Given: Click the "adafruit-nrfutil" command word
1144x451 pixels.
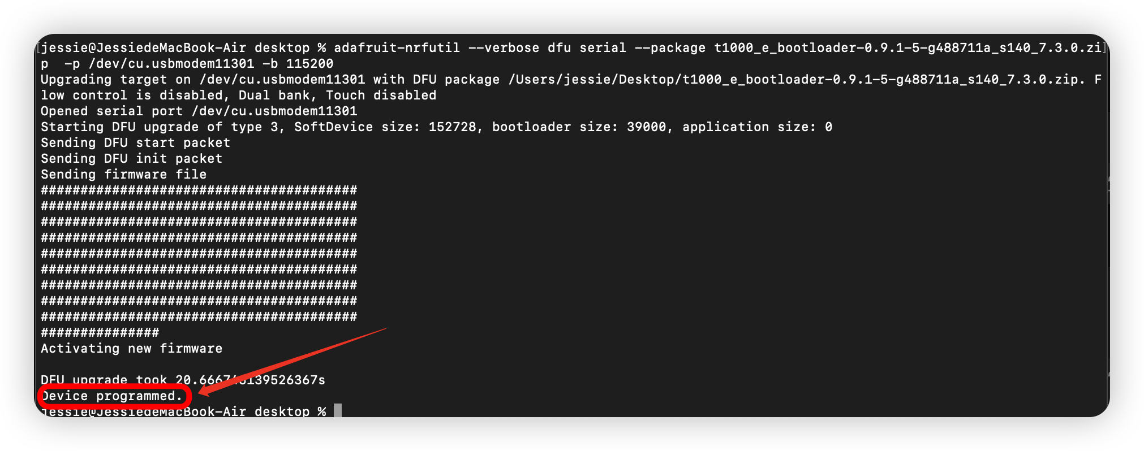Looking at the screenshot, I should [x=397, y=47].
